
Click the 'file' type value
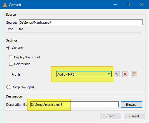click(x=21, y=29)
